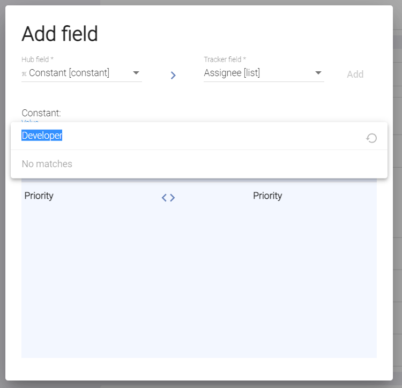This screenshot has height=388, width=402.
Task: Expand the Hub field dropdown arrow
Action: click(136, 73)
